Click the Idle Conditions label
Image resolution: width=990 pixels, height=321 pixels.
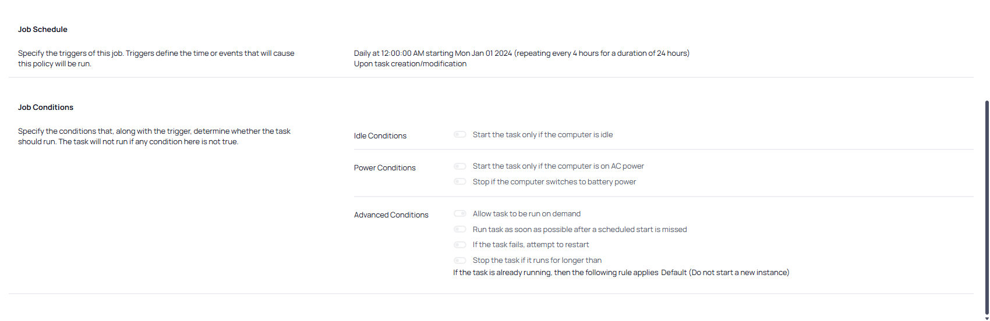[x=380, y=136]
